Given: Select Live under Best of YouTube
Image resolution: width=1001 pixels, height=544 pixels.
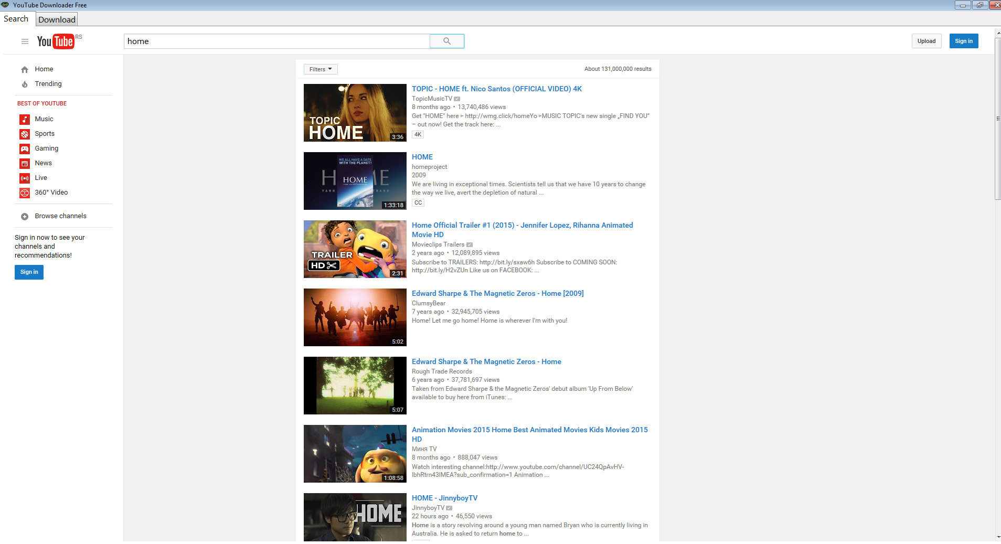Looking at the screenshot, I should 41,178.
